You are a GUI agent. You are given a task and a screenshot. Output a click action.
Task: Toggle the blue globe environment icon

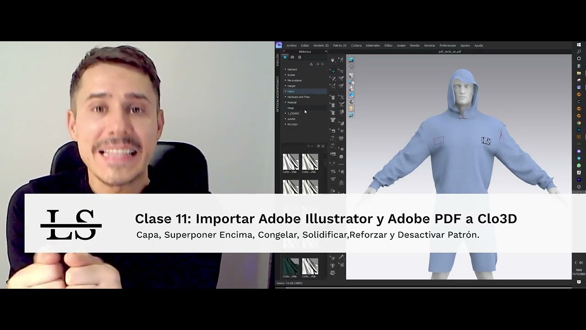click(x=351, y=115)
